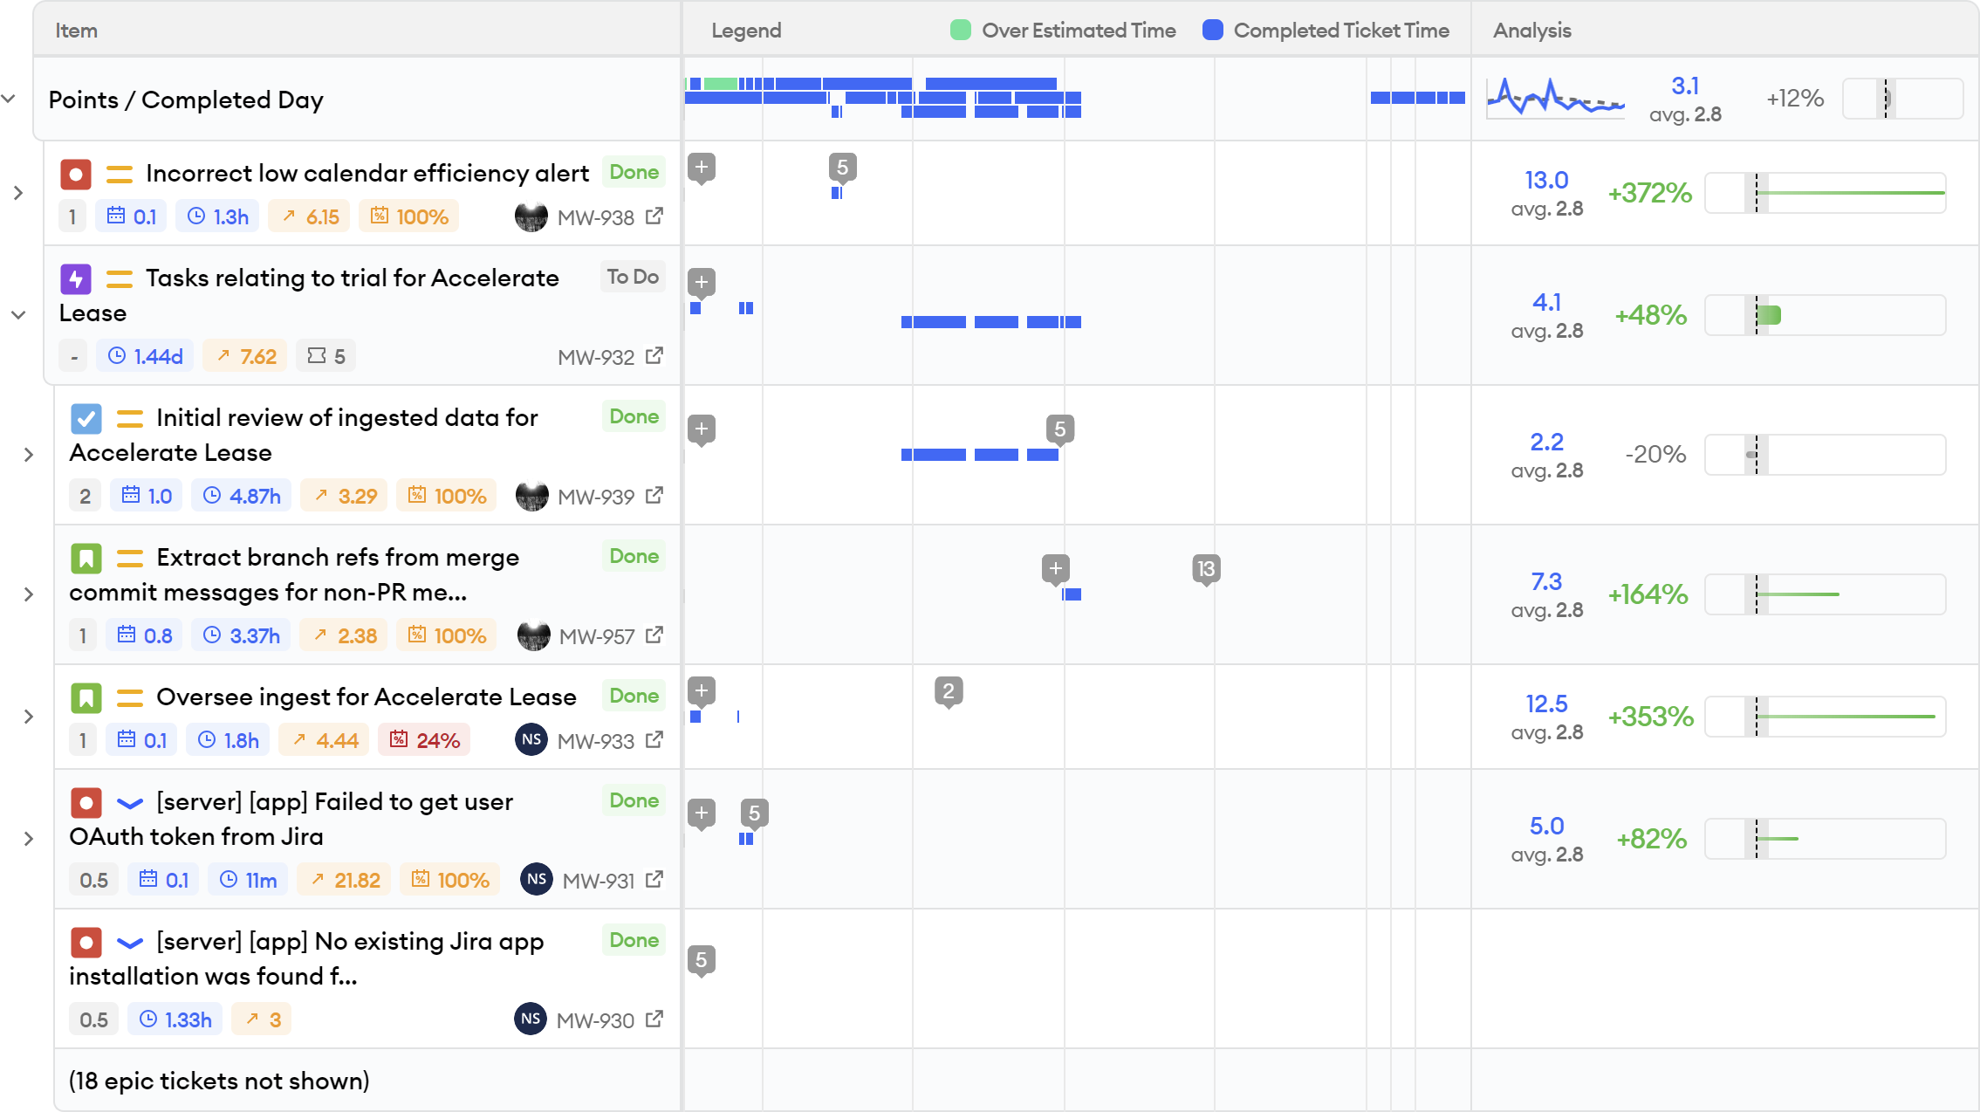Open external link icon for MW-939
The height and width of the screenshot is (1112, 1980).
(654, 496)
